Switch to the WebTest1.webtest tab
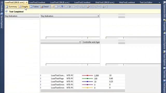Screen dimensions: 166x93 (x=127, y=2)
